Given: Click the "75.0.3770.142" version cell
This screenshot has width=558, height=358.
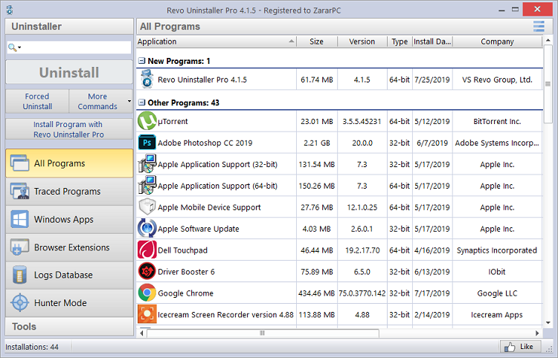Looking at the screenshot, I should (362, 293).
